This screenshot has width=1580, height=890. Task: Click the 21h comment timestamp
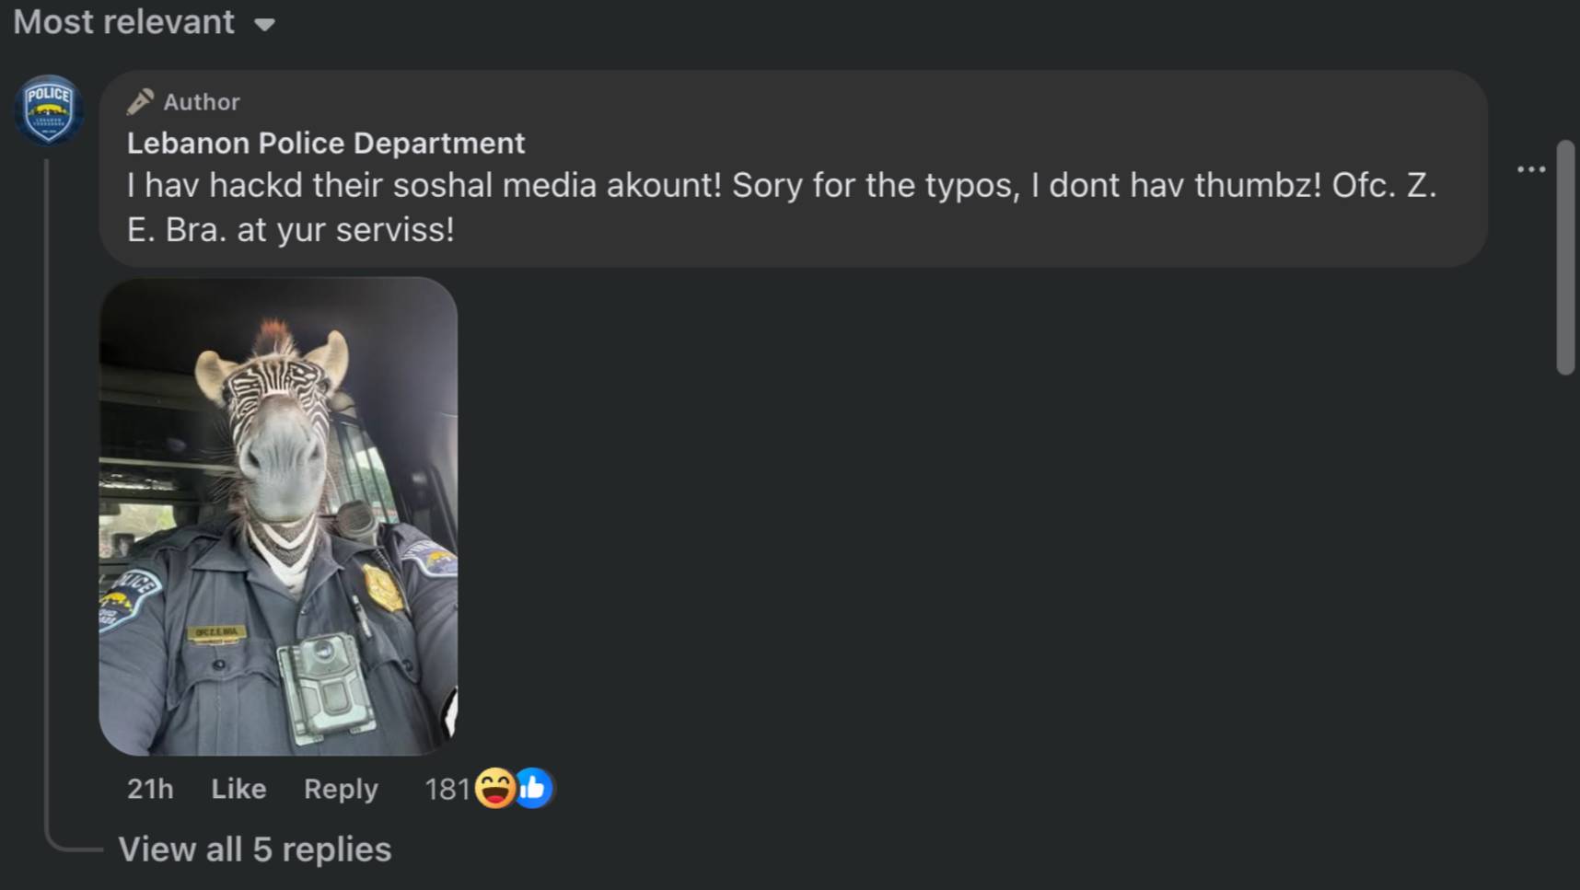[150, 789]
